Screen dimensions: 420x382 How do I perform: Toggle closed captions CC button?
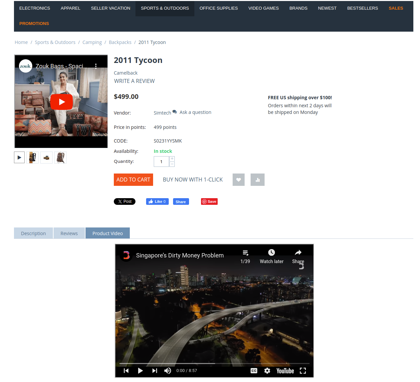tap(254, 371)
